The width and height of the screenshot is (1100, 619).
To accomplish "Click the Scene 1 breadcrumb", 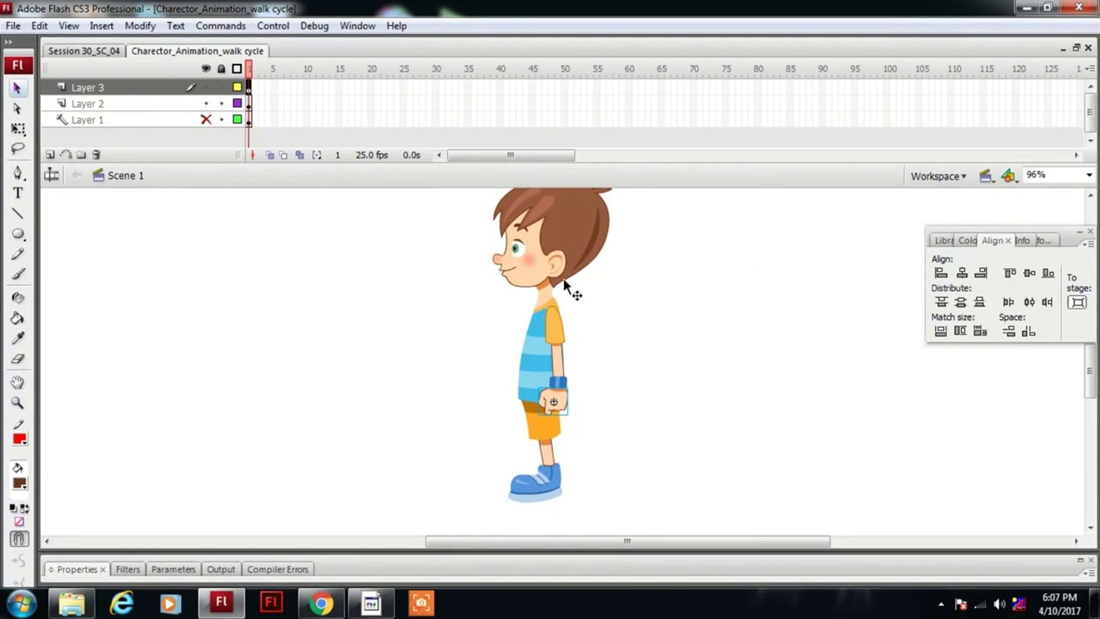I will [125, 175].
